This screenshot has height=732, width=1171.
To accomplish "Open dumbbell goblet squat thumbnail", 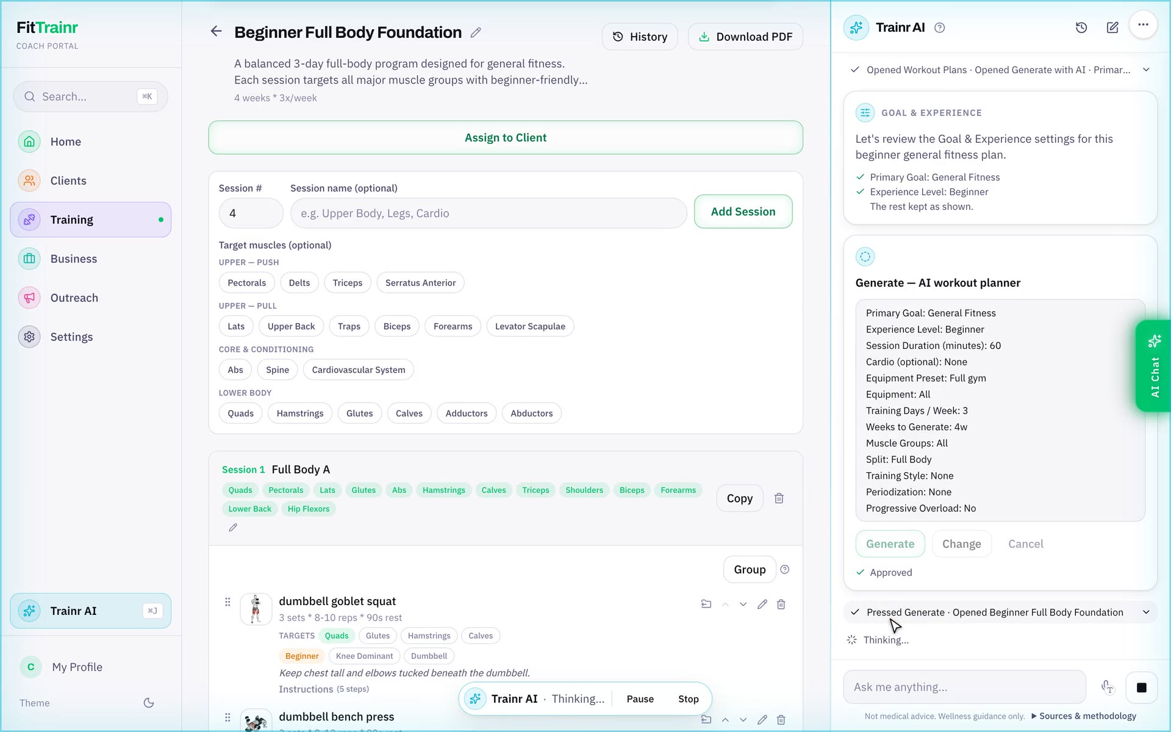I will (256, 609).
